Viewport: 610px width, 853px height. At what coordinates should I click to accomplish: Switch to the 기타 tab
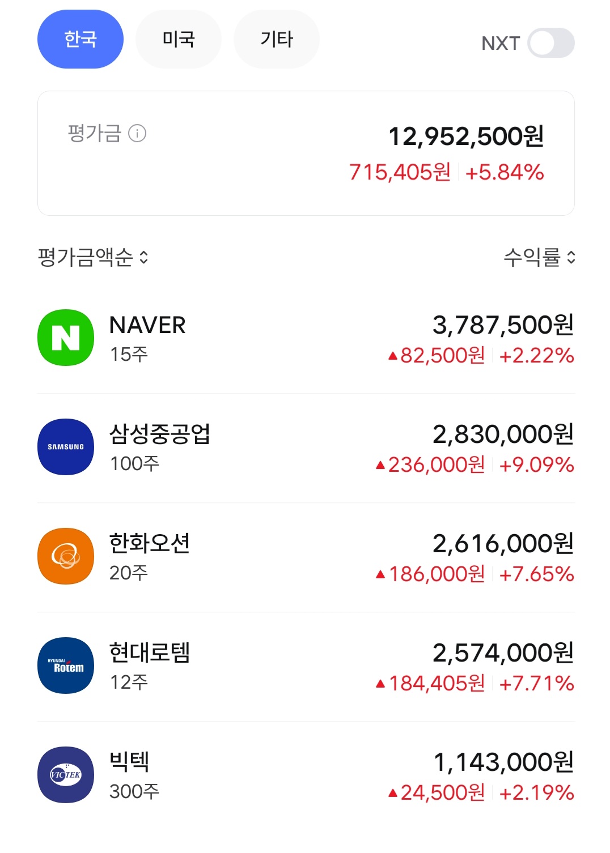277,39
